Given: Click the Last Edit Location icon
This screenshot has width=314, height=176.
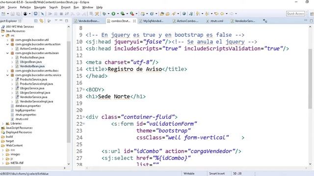Looking at the screenshot, I should click(x=216, y=14).
